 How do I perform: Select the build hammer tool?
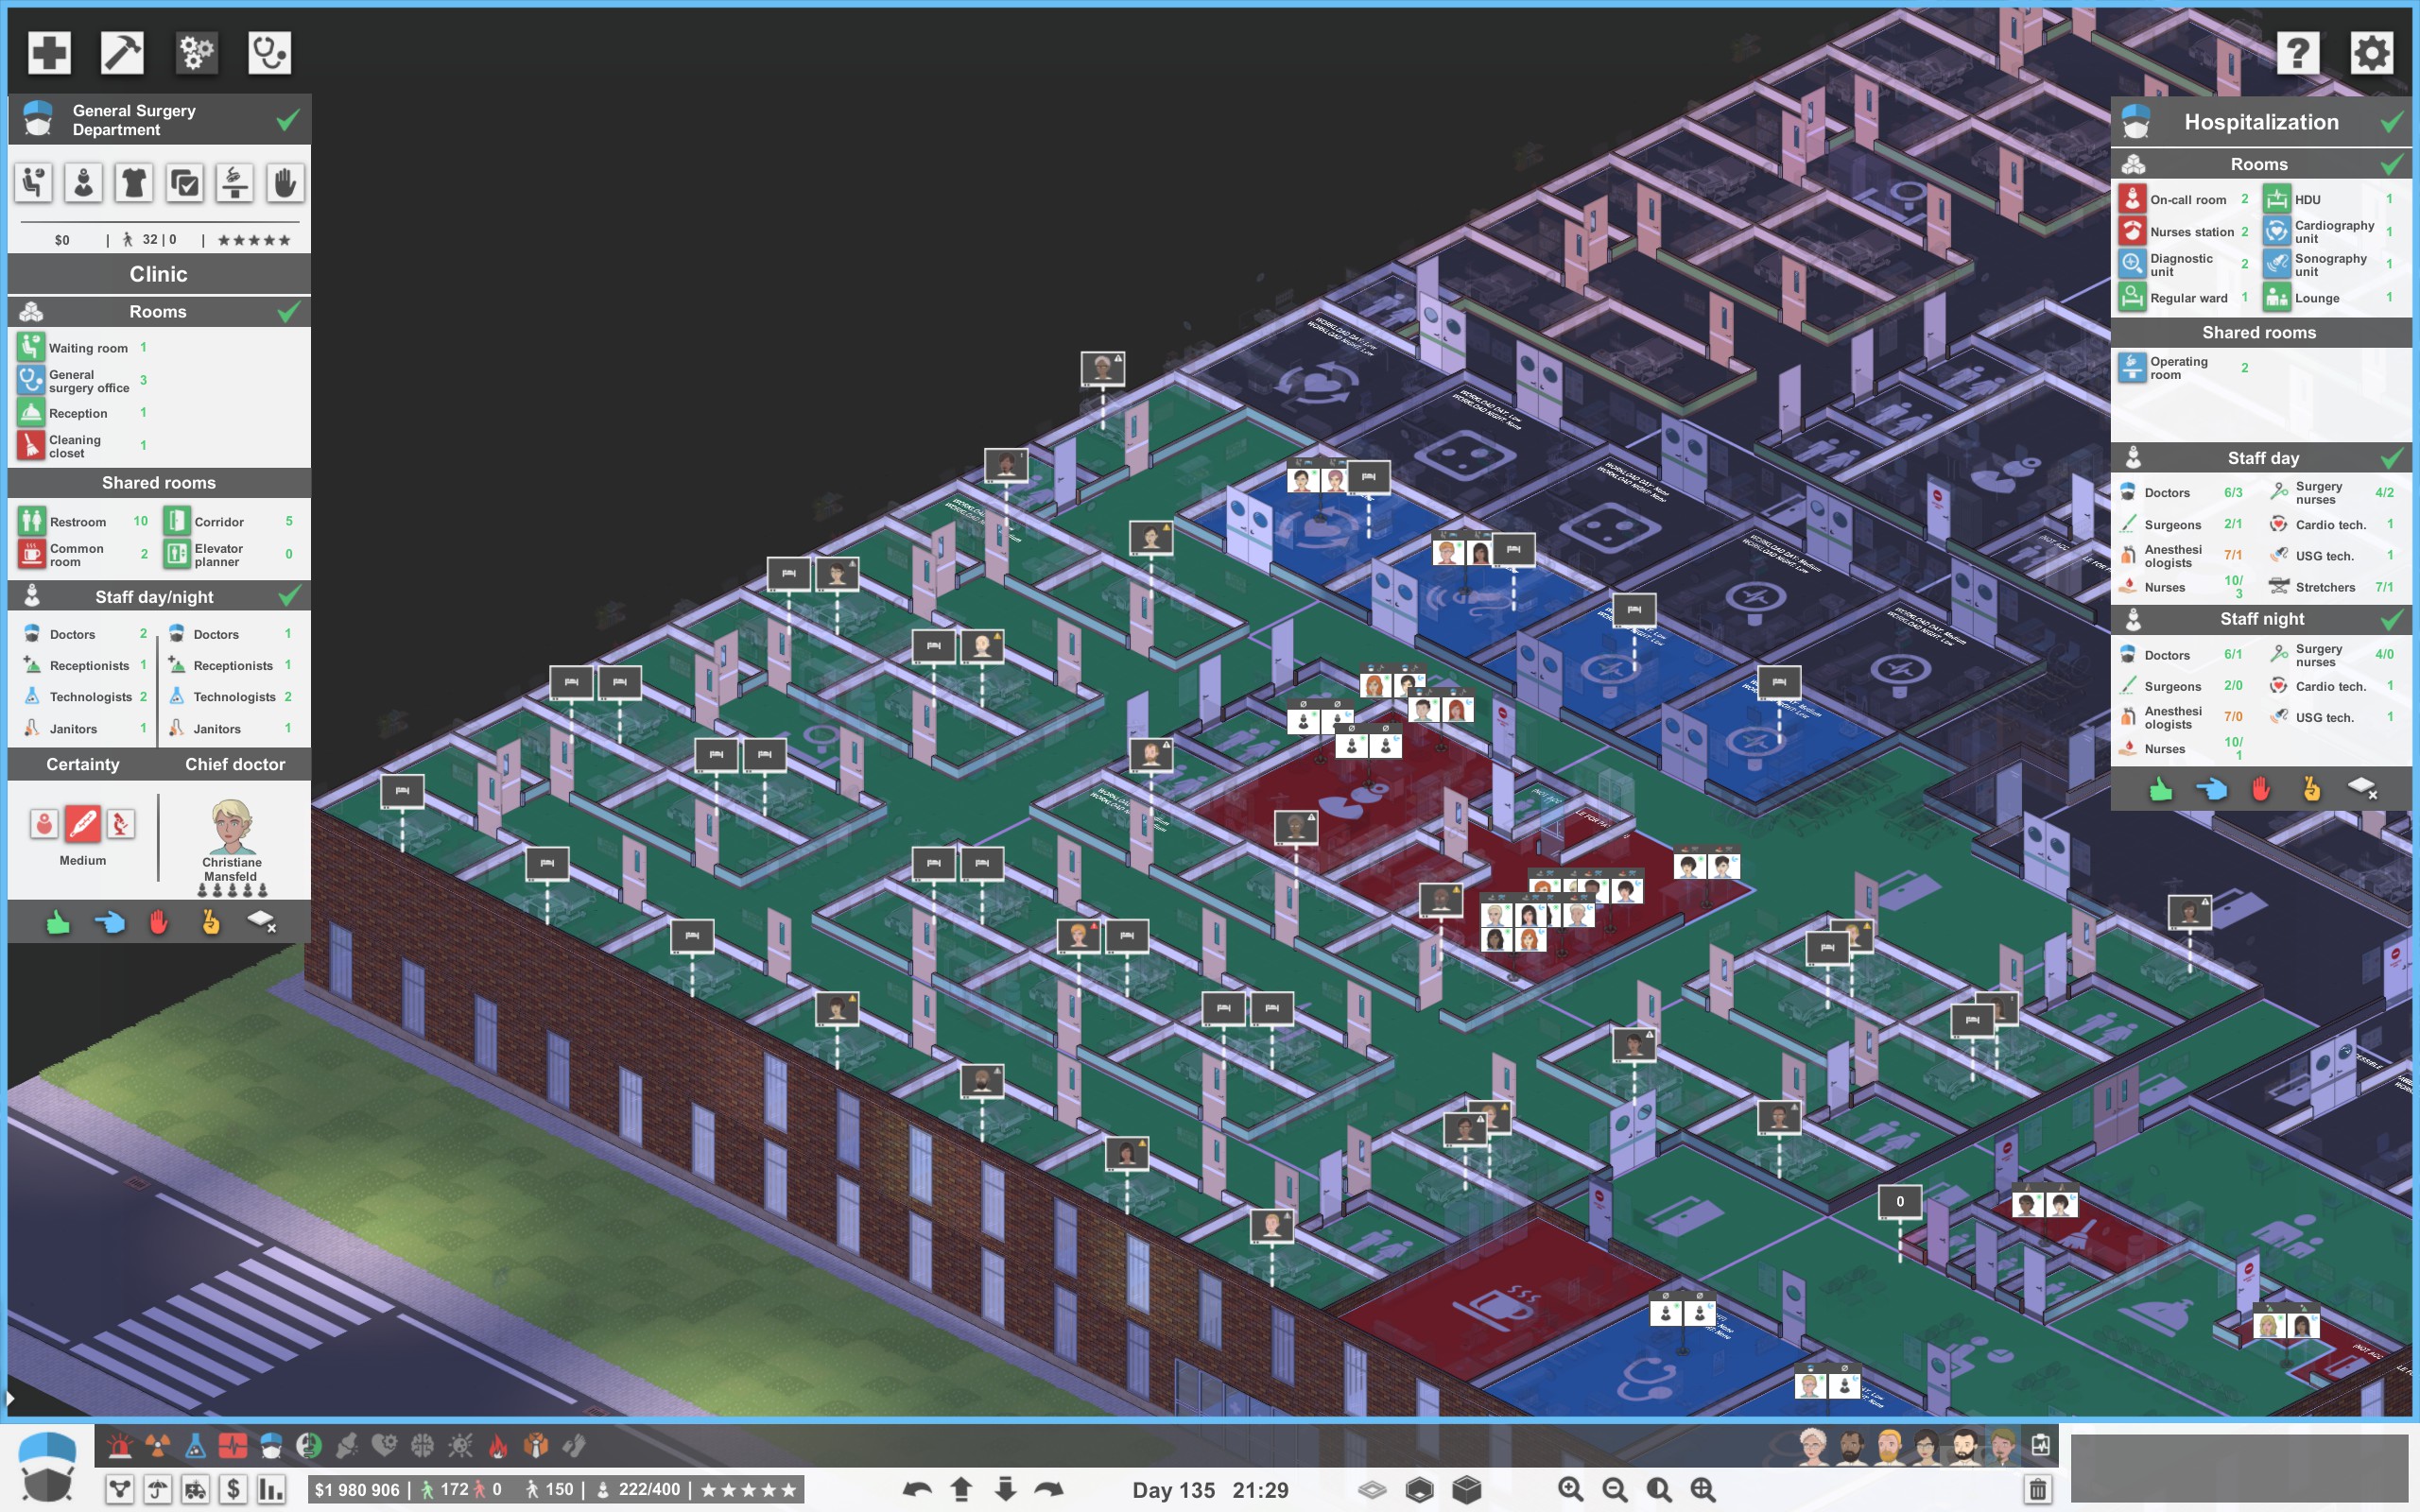pyautogui.click(x=122, y=52)
